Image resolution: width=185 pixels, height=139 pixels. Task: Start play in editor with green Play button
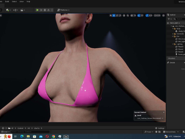[x=37, y=10]
